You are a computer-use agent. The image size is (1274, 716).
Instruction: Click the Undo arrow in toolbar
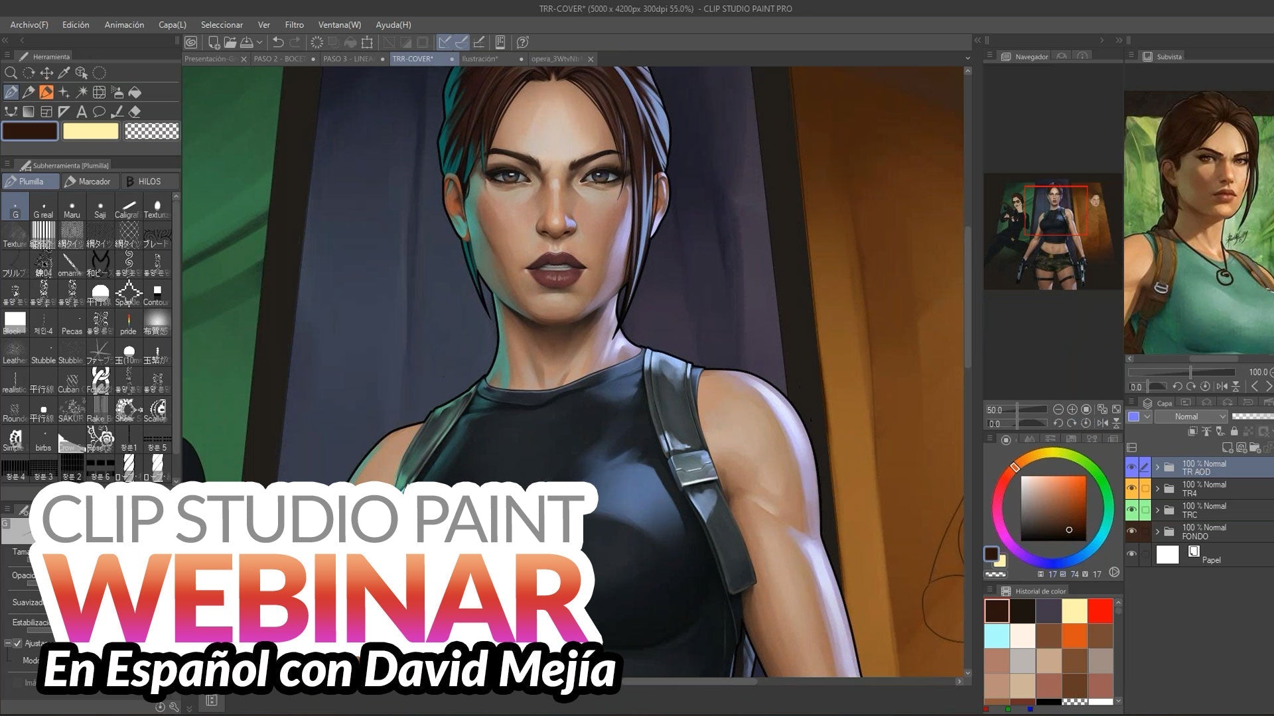[278, 42]
